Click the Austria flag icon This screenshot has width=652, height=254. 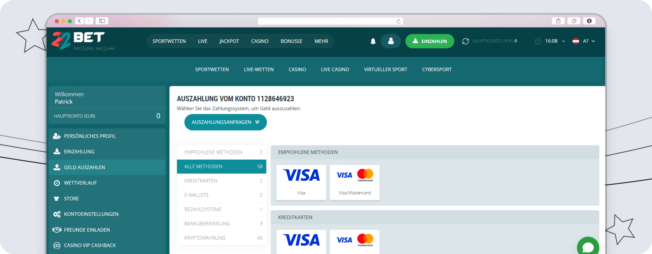(x=576, y=41)
